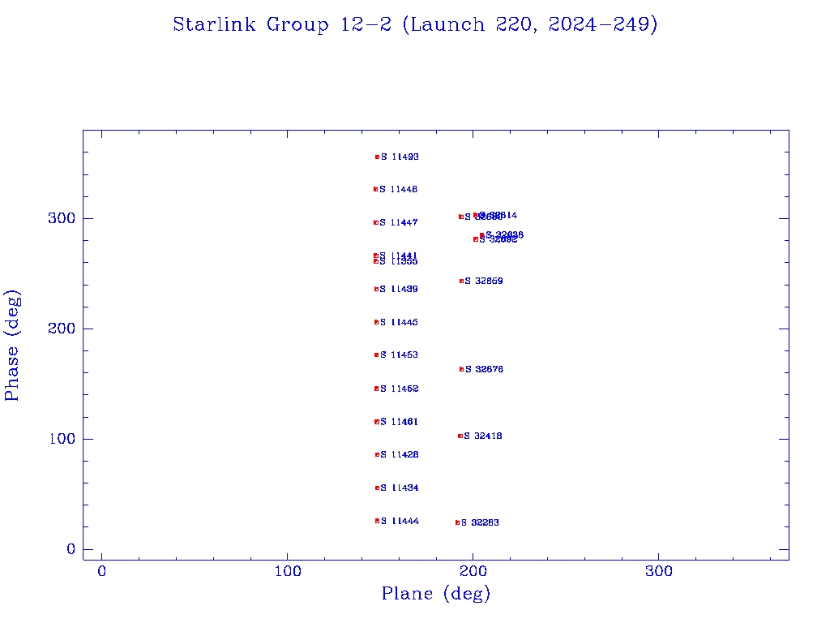Select the S 11462 data label
Screen dimensions: 830x623
tap(399, 389)
